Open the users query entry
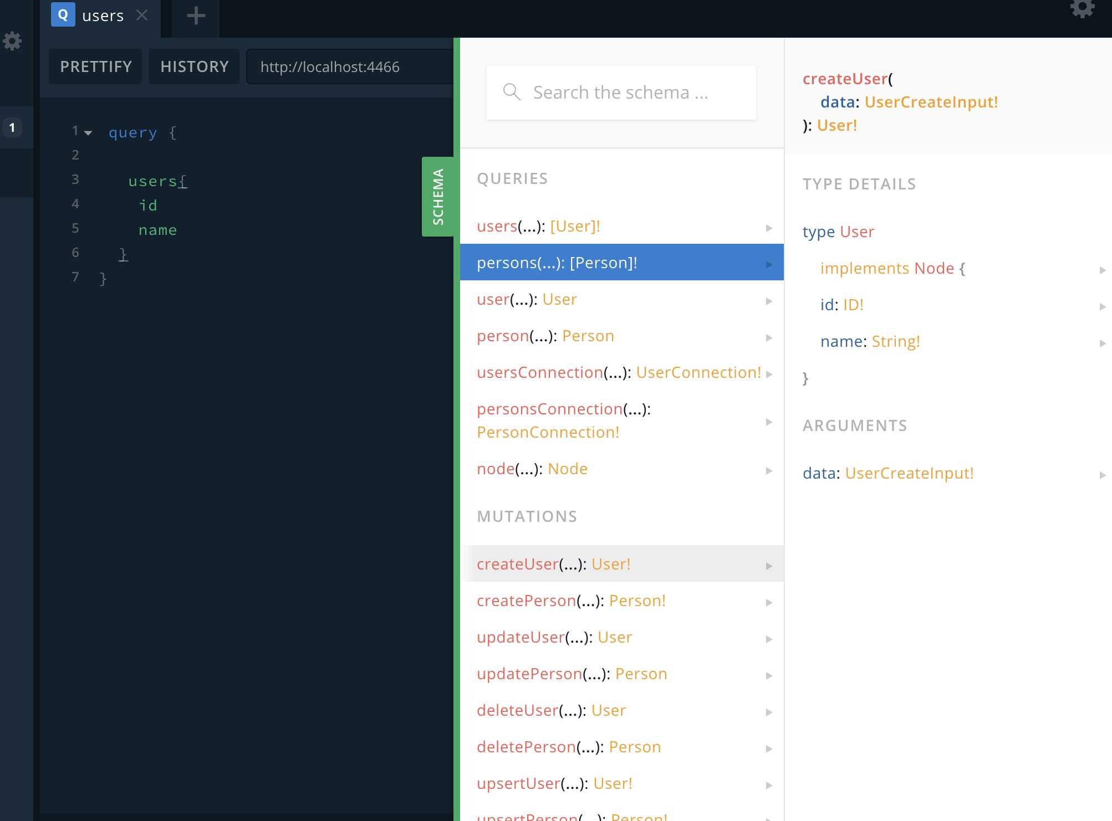The image size is (1112, 821). (x=622, y=226)
